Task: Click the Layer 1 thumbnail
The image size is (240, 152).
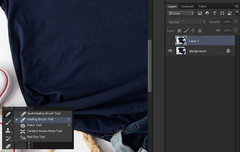Action: coord(181,40)
